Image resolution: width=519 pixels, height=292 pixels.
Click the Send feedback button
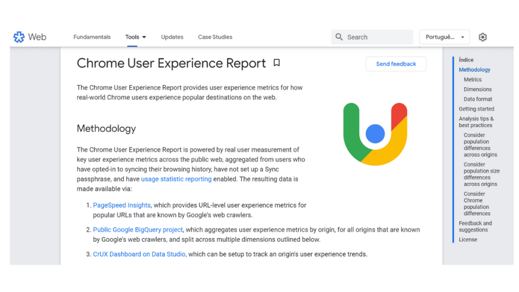pos(396,64)
